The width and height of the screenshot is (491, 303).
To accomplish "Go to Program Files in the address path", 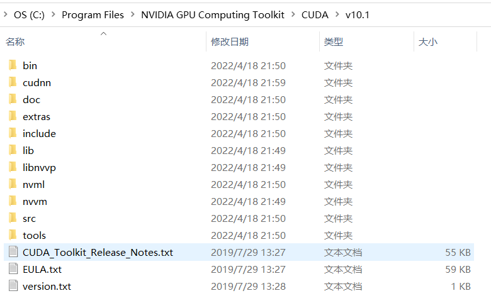I will (93, 14).
